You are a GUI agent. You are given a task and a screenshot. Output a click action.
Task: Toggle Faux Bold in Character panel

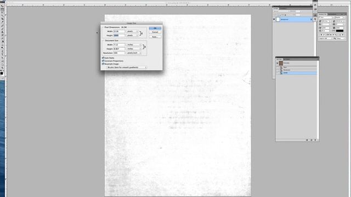tap(321, 35)
